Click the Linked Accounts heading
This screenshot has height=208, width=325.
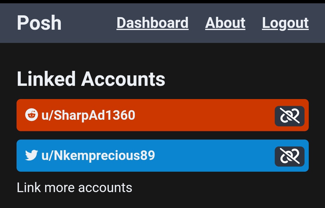pyautogui.click(x=91, y=79)
